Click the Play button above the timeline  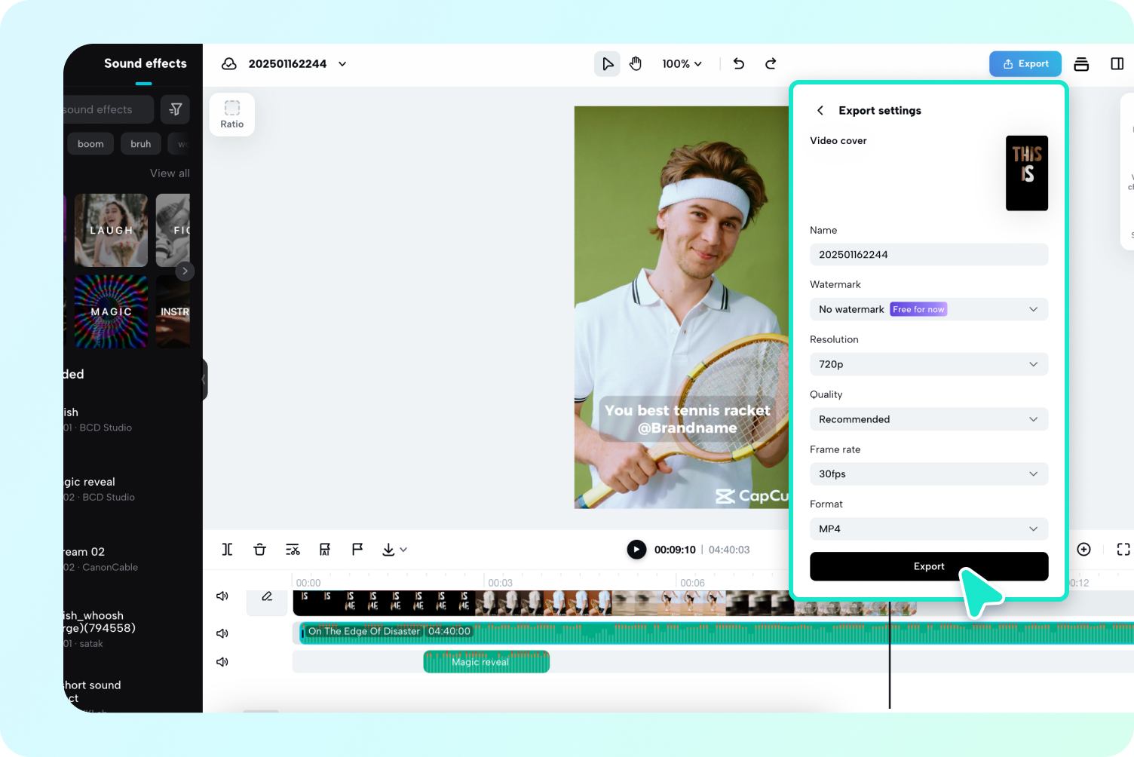[x=636, y=549]
